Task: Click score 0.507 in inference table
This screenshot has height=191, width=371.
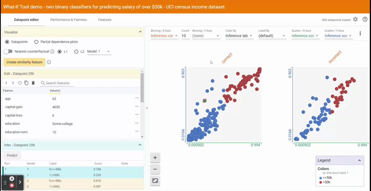Action: click(x=97, y=187)
